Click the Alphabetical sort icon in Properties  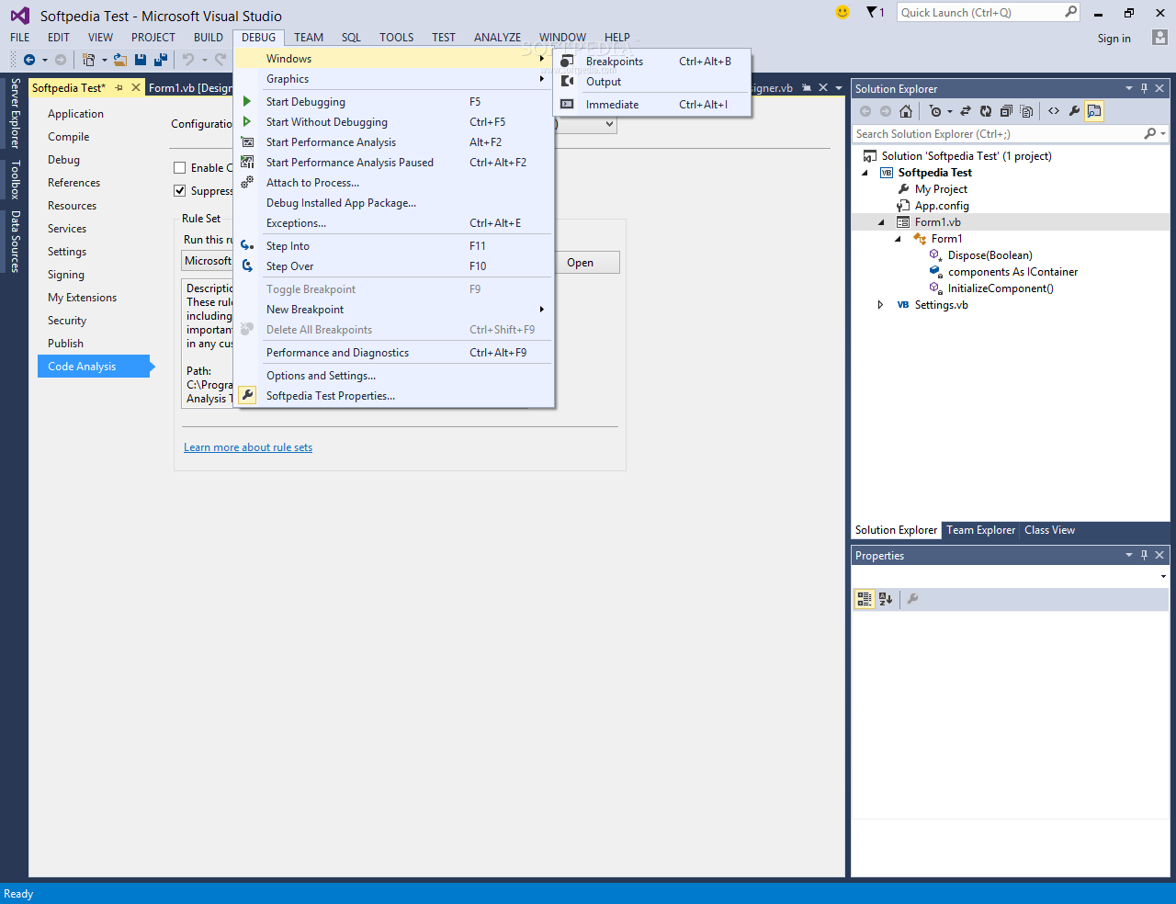coord(886,599)
